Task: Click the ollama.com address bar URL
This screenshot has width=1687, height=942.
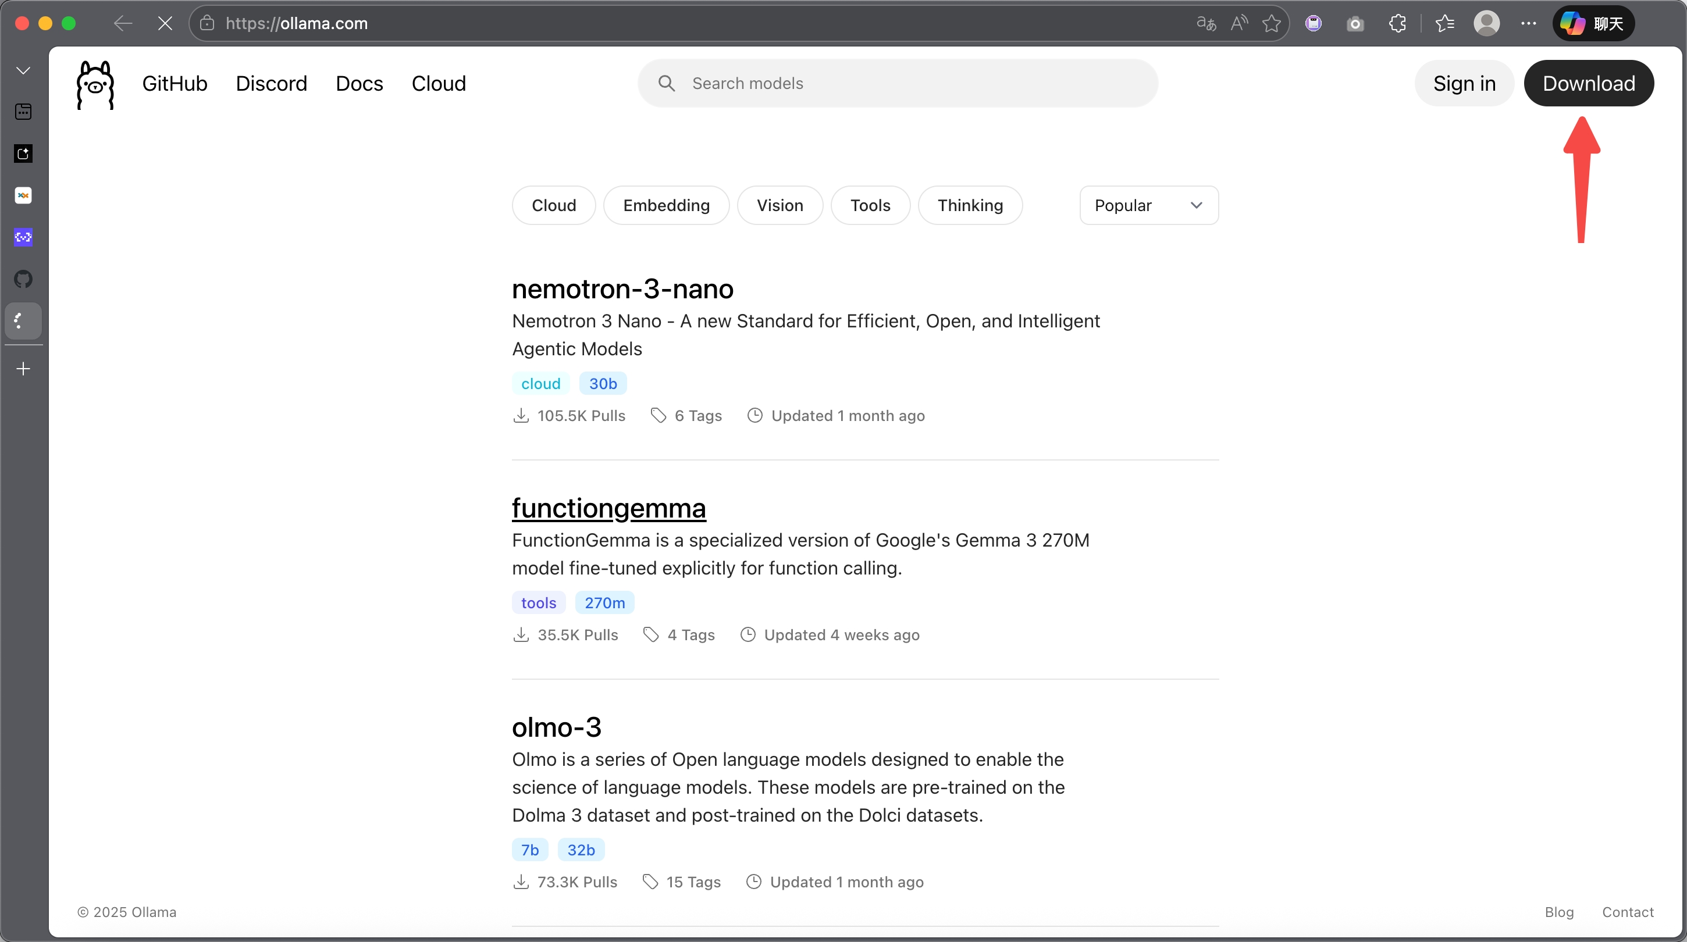Action: (297, 24)
